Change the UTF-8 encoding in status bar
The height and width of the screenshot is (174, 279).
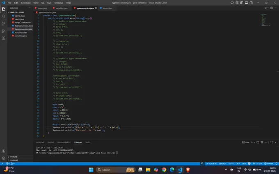coord(231,163)
